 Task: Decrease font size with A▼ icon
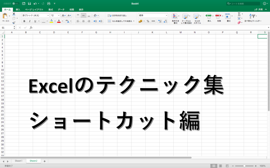(69, 15)
